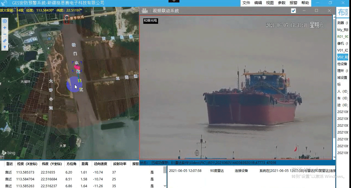Select the map pin marker tool
Viewport: 351px width, 188px height.
5,47
